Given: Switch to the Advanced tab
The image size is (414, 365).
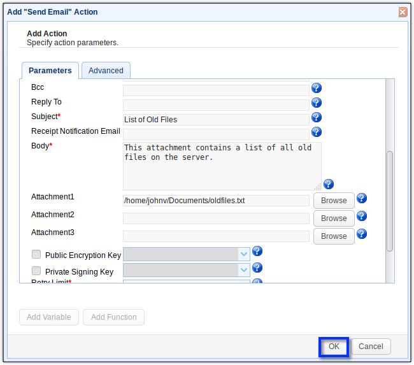Looking at the screenshot, I should (x=106, y=71).
